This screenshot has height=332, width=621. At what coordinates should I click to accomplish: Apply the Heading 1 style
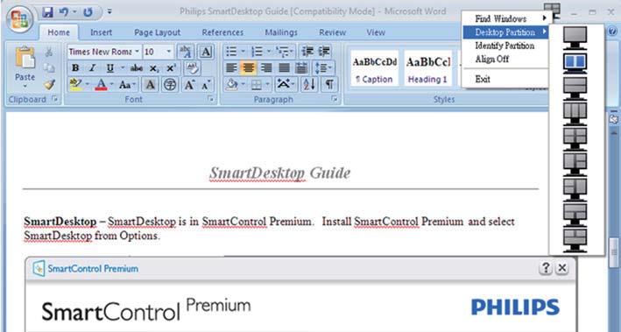[x=428, y=68]
